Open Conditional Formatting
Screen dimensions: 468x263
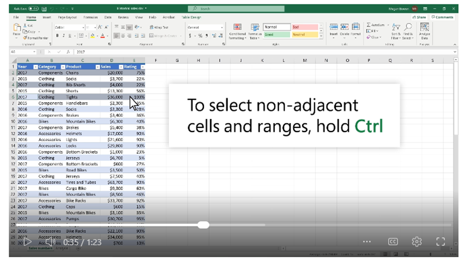click(237, 31)
